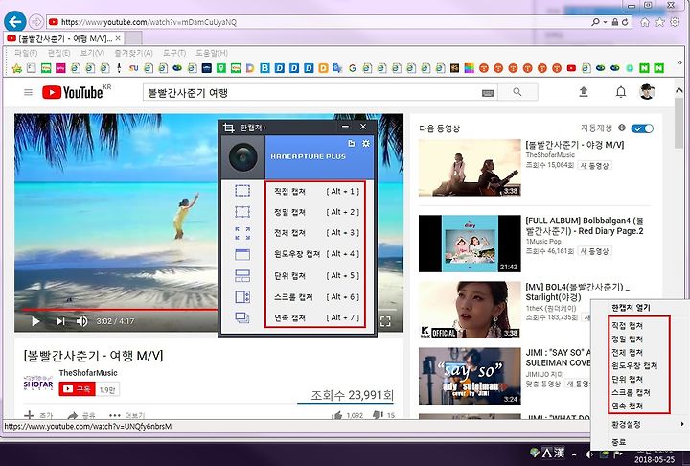This screenshot has width=690, height=466.
Task: Open the account avatar menu
Action: click(x=647, y=92)
